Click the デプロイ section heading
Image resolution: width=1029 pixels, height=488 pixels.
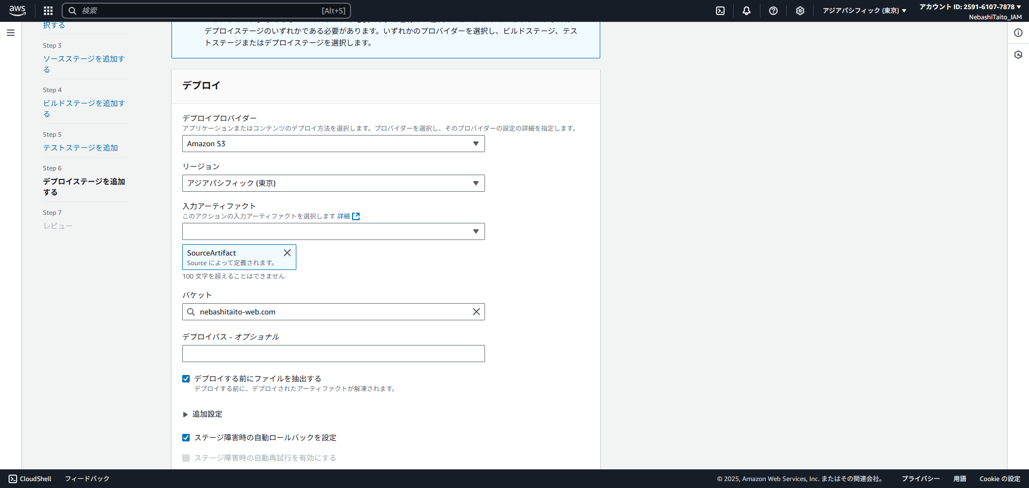(x=201, y=86)
